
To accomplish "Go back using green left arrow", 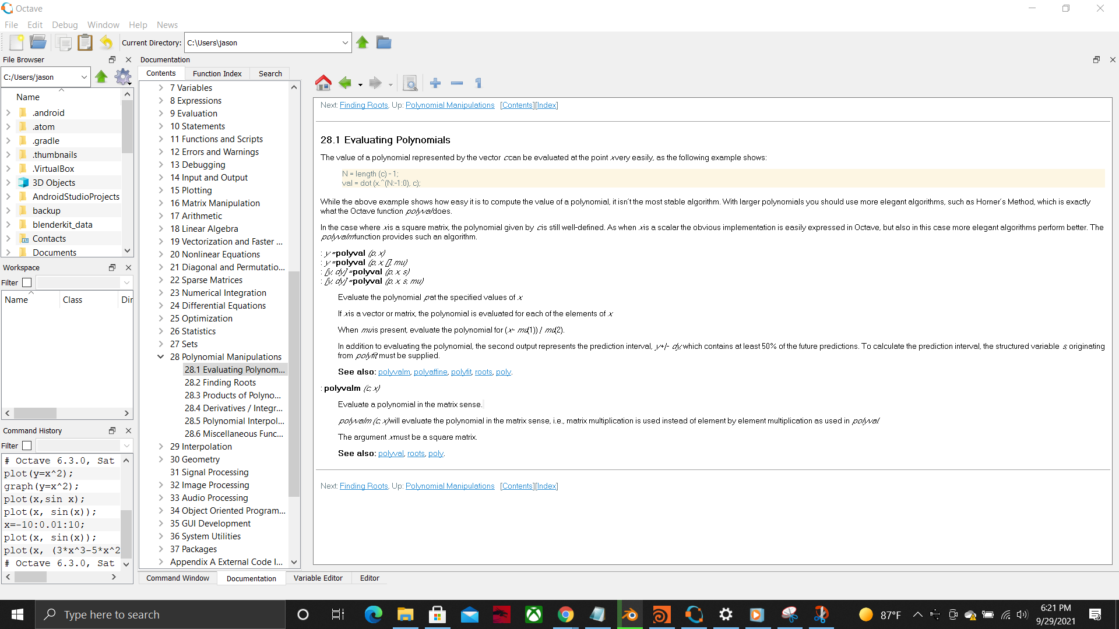I will [345, 83].
